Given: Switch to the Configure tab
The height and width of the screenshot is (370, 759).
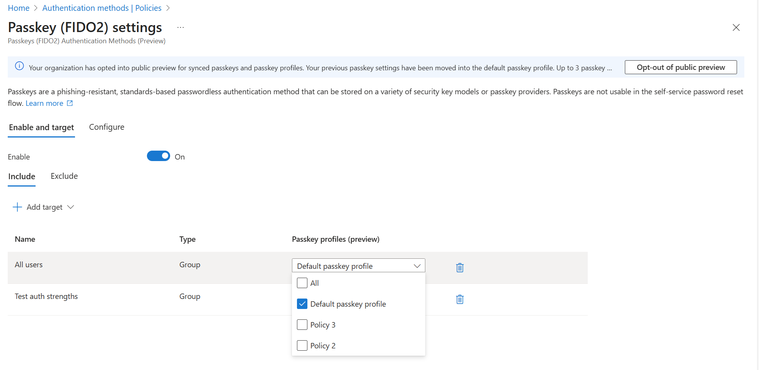Looking at the screenshot, I should [107, 127].
